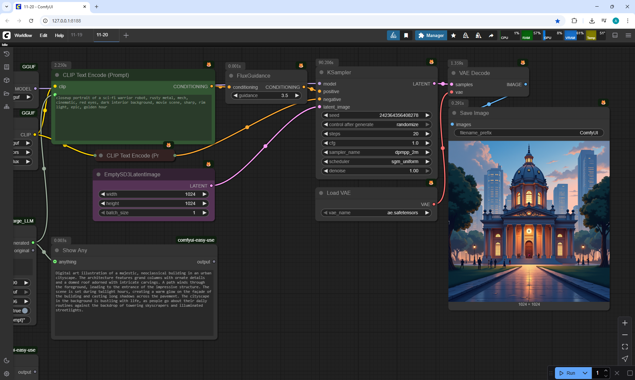The image size is (635, 380).
Task: Open the scheduler sgm_uniform combo
Action: pos(376,161)
